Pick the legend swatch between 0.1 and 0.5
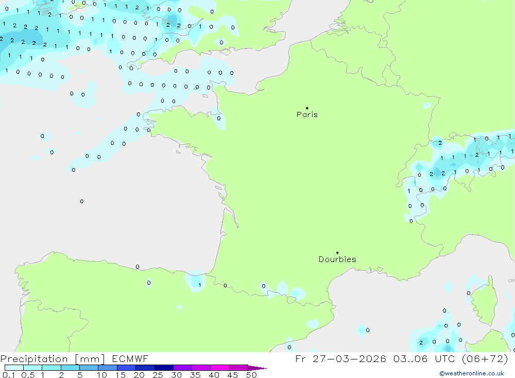Viewport: 515px width, 378px height. (x=14, y=368)
